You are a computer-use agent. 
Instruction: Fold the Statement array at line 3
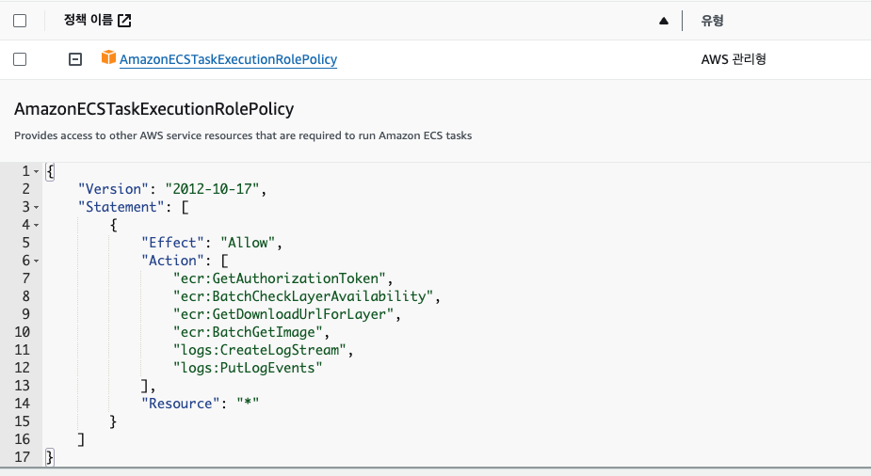coord(36,208)
